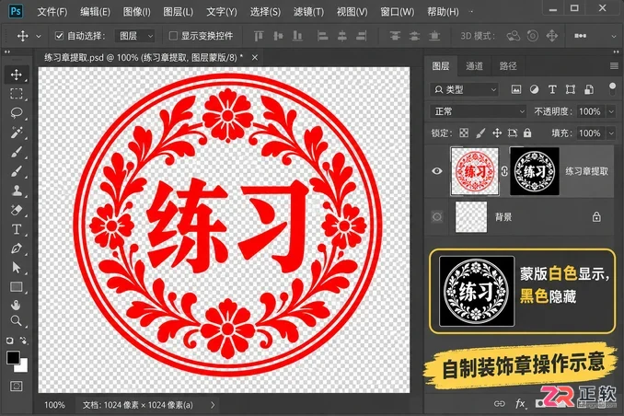Click the black foreground color swatch
Viewport: 624px width, 416px height.
[12, 357]
